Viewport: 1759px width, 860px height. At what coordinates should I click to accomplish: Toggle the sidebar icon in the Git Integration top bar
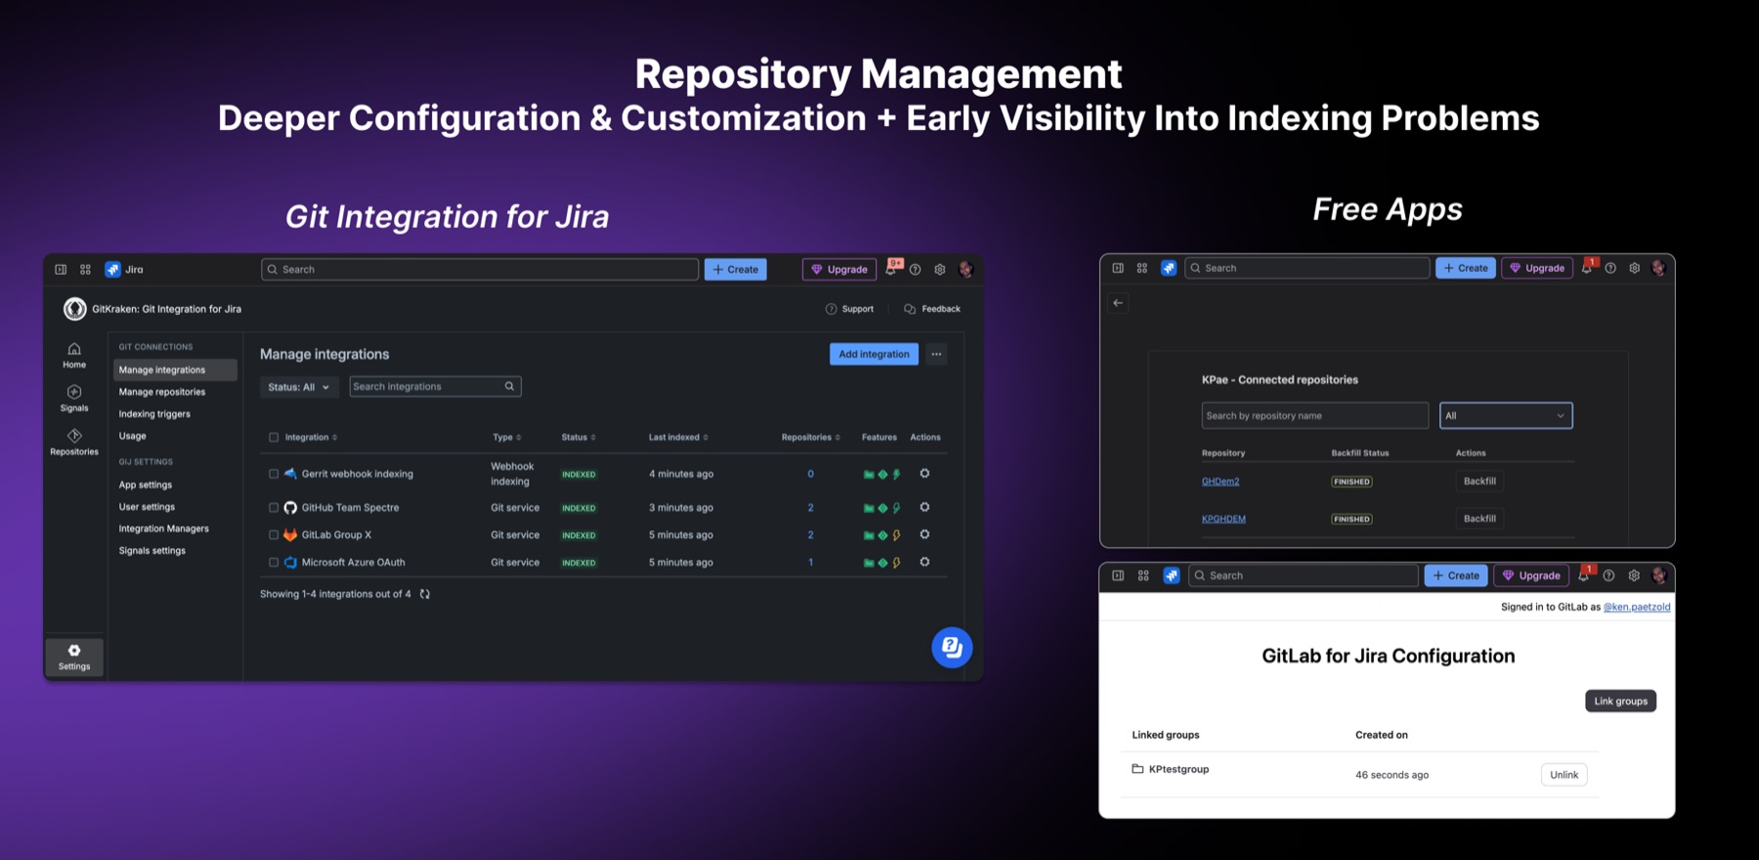pyautogui.click(x=61, y=270)
